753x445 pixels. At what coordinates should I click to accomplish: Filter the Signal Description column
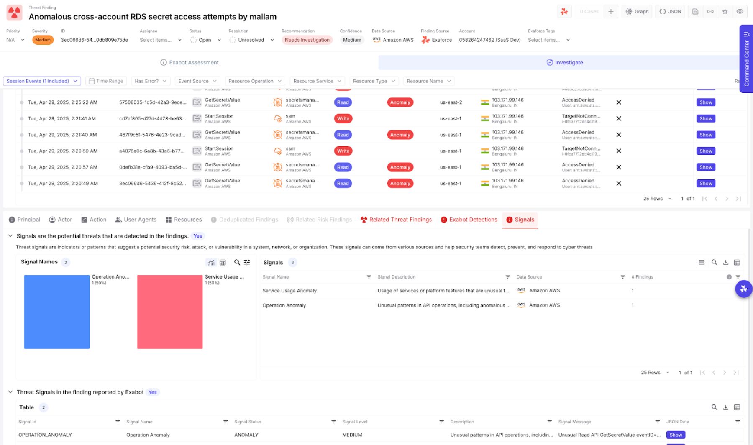[508, 277]
